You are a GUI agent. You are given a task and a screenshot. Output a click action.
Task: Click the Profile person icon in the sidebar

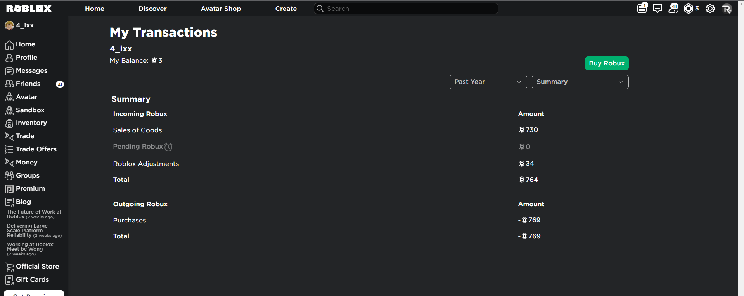[9, 58]
